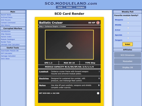Click the red CE faction badge icon

[98, 23]
